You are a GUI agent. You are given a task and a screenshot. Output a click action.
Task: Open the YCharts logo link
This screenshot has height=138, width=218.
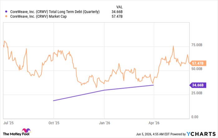click(x=201, y=134)
